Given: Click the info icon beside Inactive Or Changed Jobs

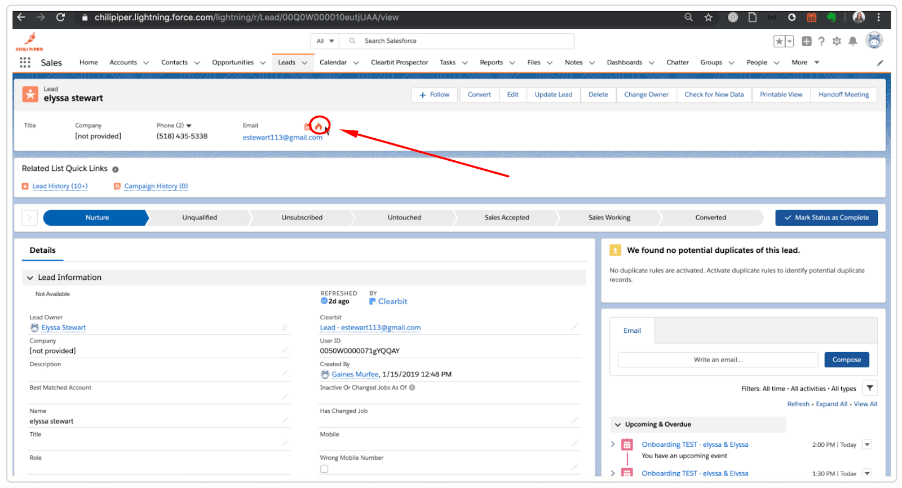Looking at the screenshot, I should [412, 388].
